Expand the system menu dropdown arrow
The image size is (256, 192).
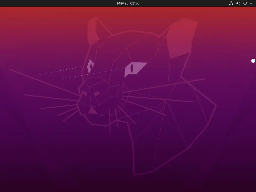(251, 3)
